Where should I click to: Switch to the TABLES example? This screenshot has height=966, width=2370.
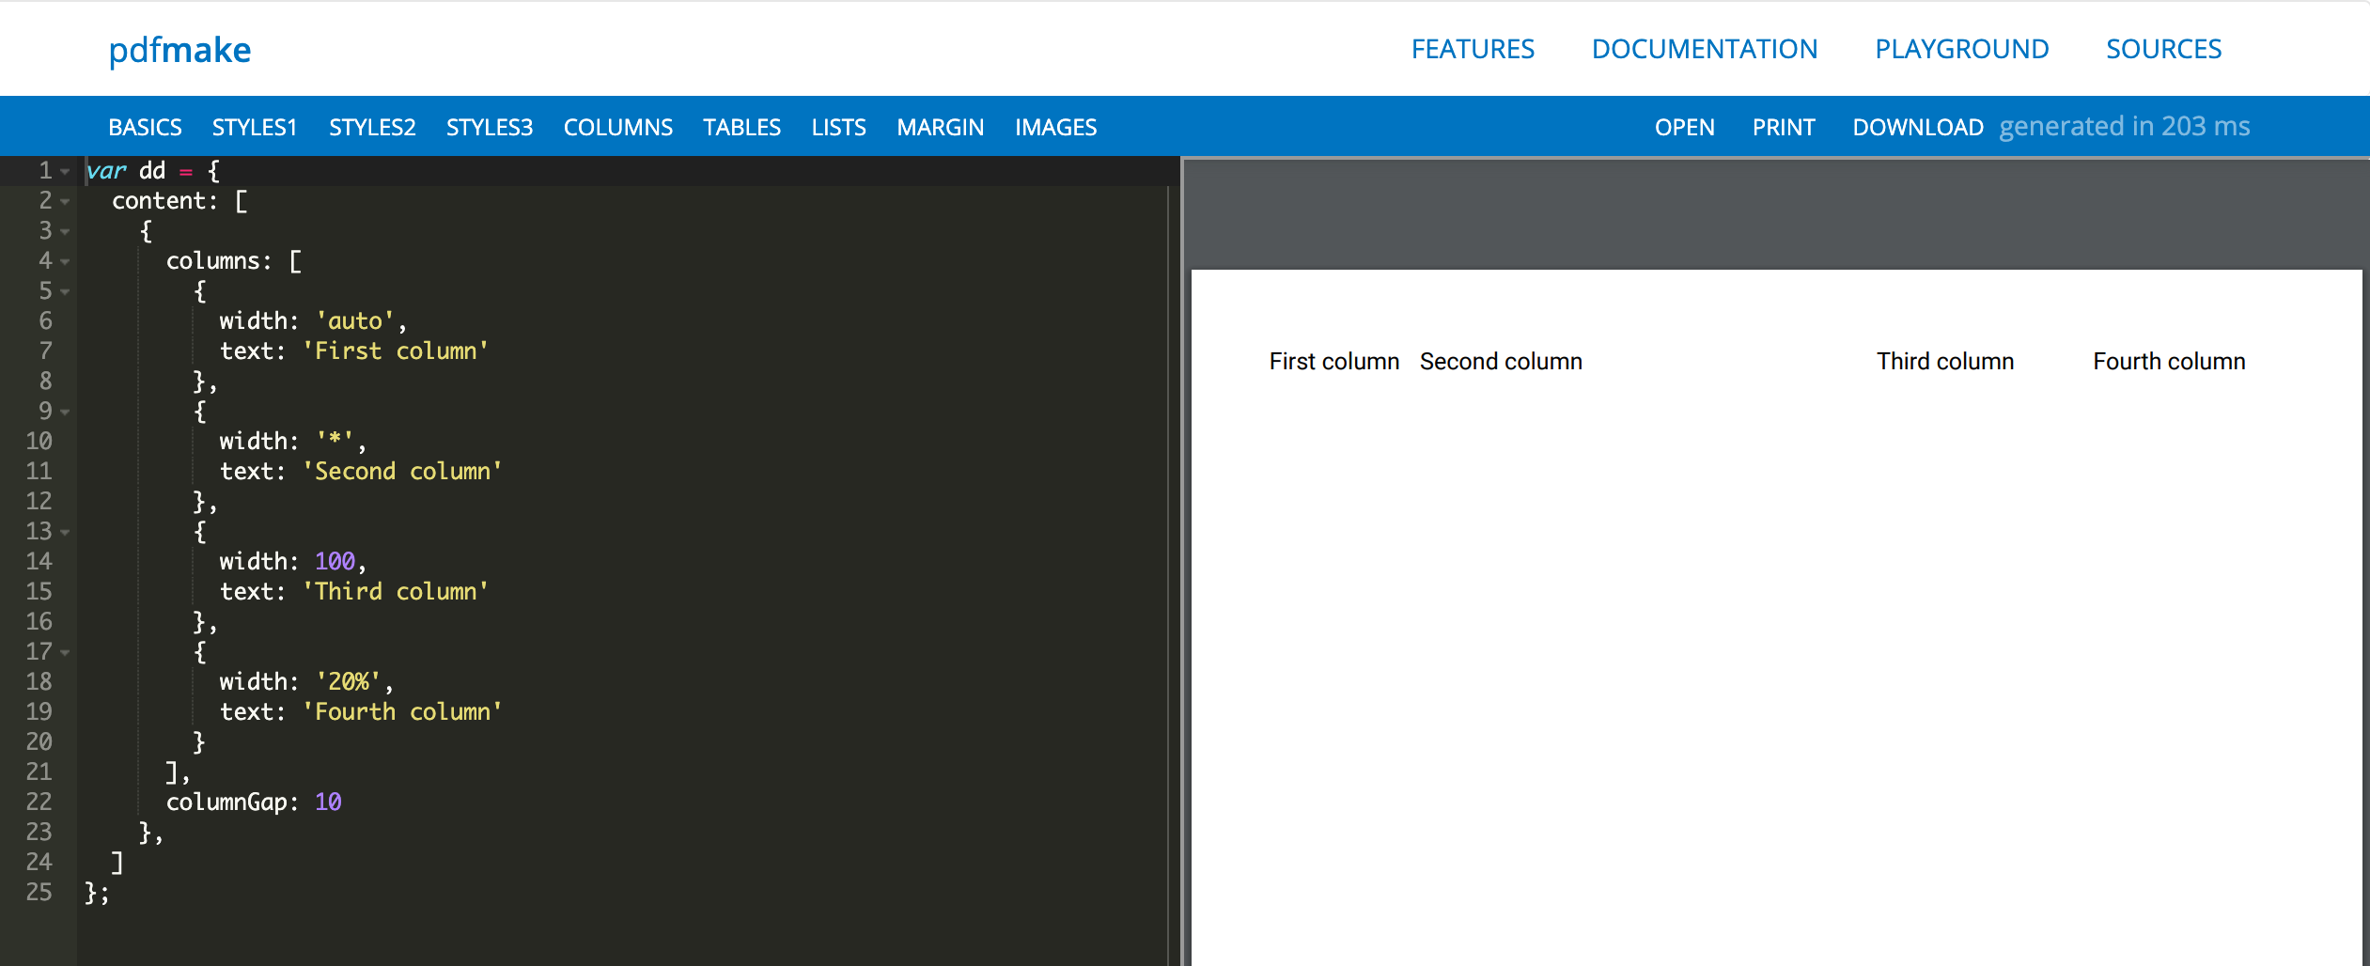click(741, 127)
